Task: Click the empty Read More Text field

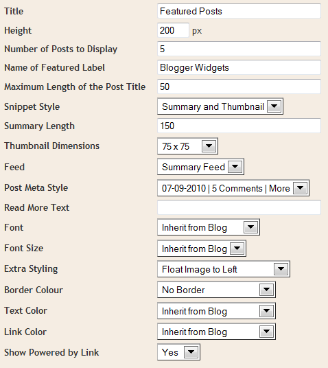Action: point(239,207)
